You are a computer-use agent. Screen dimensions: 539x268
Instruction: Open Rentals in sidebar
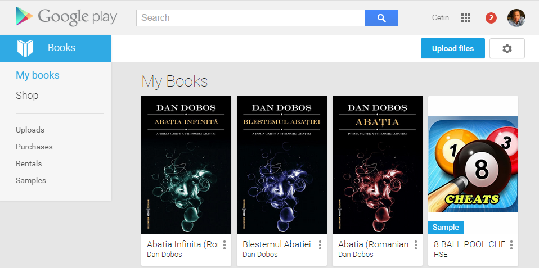(29, 163)
